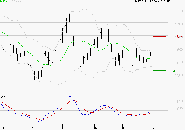Viewport: 185px width, 130px height.
Task: Click the TEC copyright timestamp text
Action: tap(152, 1)
